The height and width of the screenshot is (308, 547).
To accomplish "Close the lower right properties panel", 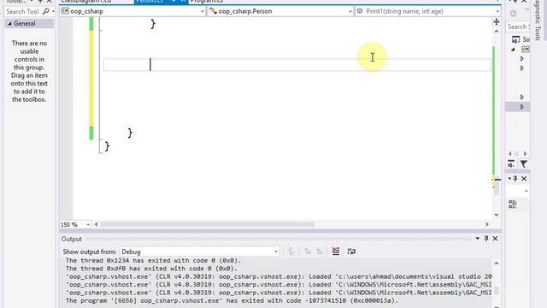I will (524, 179).
